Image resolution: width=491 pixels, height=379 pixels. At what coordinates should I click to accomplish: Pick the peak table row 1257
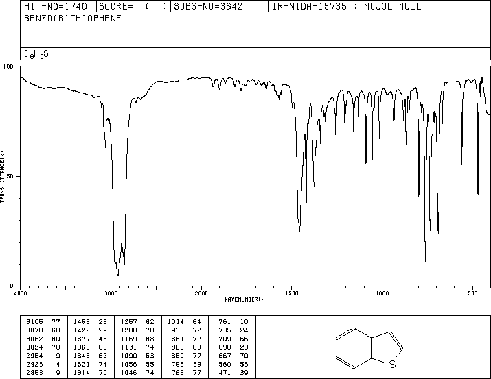click(137, 322)
